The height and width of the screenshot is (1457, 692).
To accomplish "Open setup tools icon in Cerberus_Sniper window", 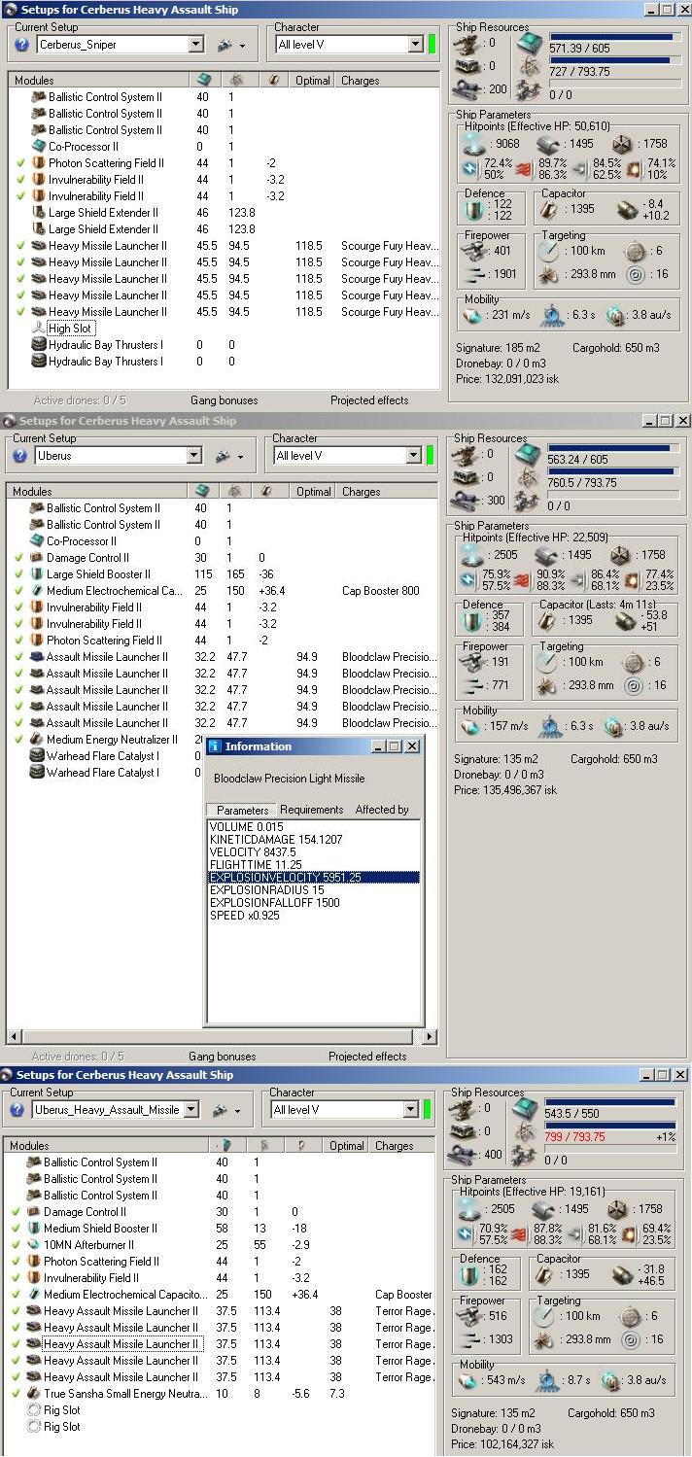I will tap(225, 45).
